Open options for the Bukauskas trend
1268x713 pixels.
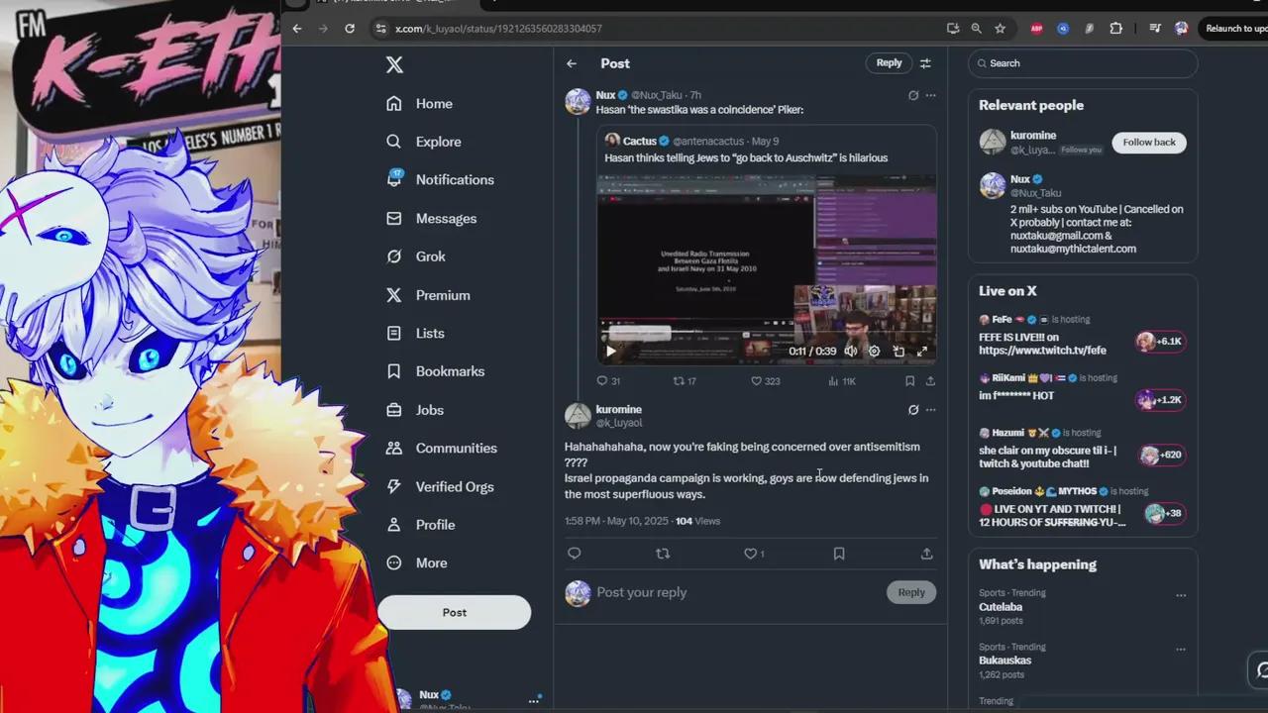coord(1181,649)
